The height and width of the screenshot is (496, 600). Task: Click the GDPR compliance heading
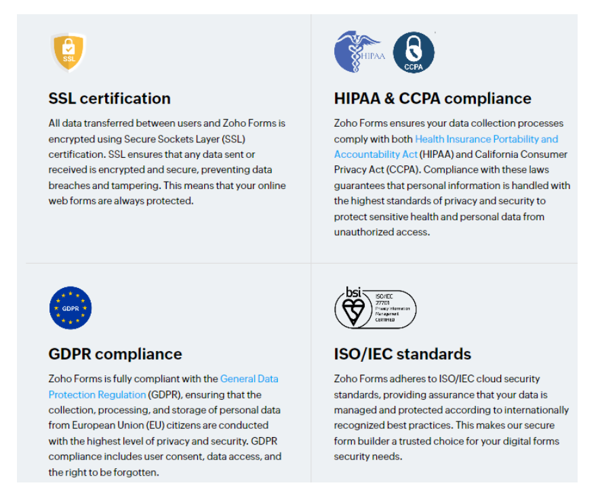(115, 354)
